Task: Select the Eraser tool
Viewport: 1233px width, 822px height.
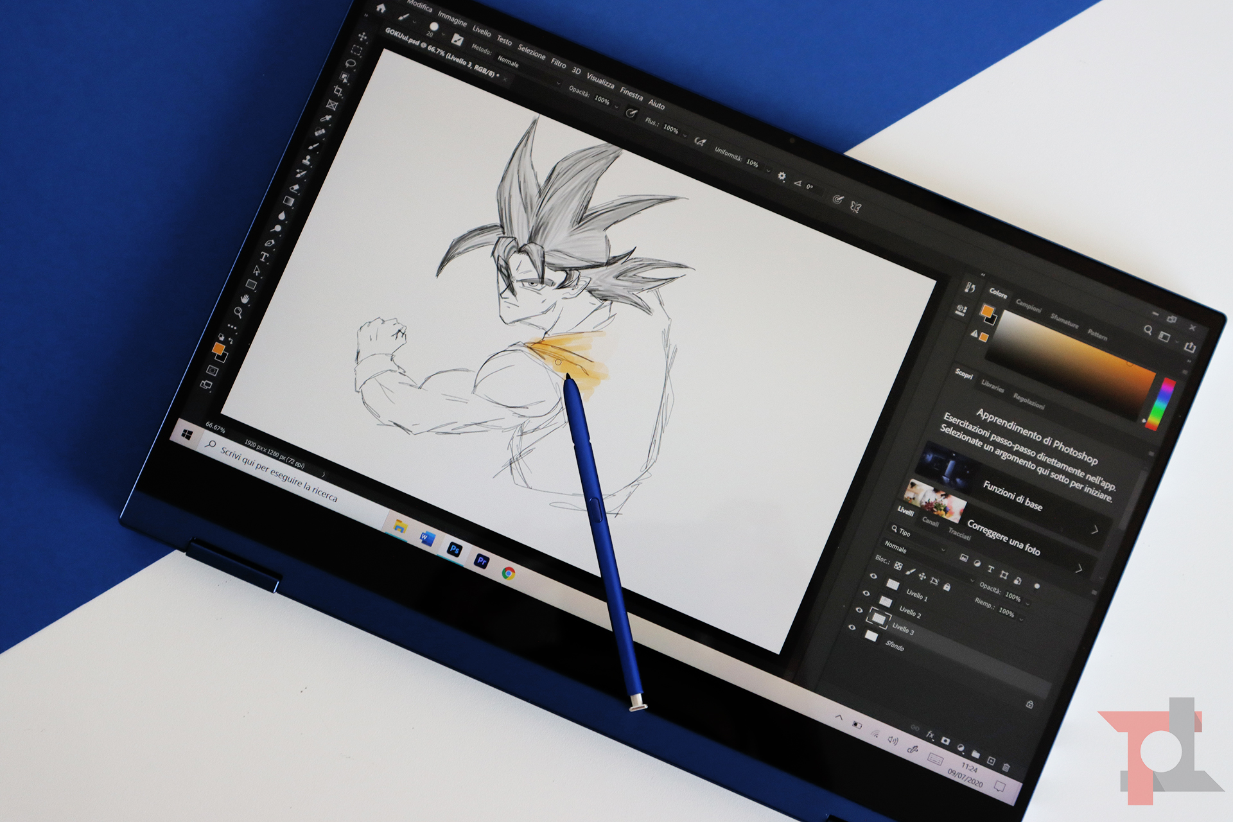Action: coord(295,189)
